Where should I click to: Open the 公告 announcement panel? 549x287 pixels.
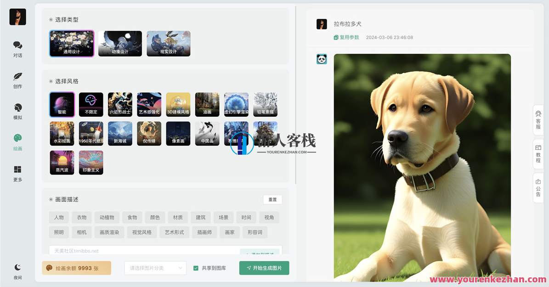538,188
